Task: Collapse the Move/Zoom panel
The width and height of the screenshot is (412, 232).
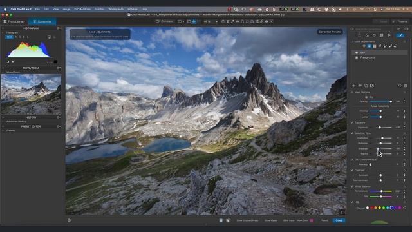Action: 3,68
